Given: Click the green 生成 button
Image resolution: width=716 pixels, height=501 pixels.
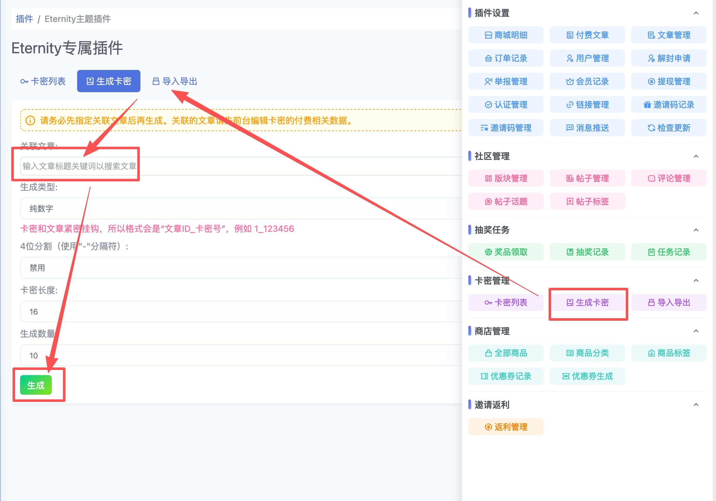Looking at the screenshot, I should (x=36, y=385).
